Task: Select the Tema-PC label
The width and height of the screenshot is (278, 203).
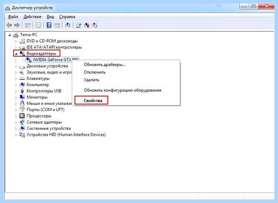Action: click(29, 35)
